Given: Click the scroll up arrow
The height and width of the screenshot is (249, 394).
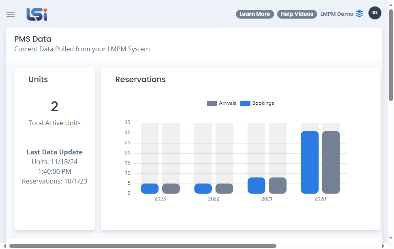Looking at the screenshot, I should pos(391,5).
